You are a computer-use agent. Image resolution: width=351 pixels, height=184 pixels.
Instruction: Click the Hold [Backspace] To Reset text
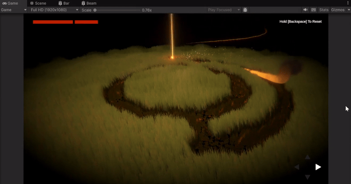pyautogui.click(x=301, y=22)
